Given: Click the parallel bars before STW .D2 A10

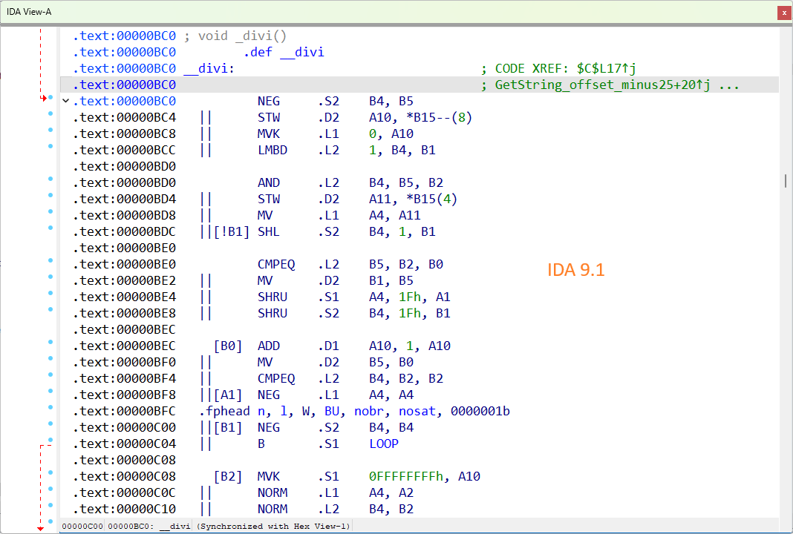Looking at the screenshot, I should coord(206,117).
